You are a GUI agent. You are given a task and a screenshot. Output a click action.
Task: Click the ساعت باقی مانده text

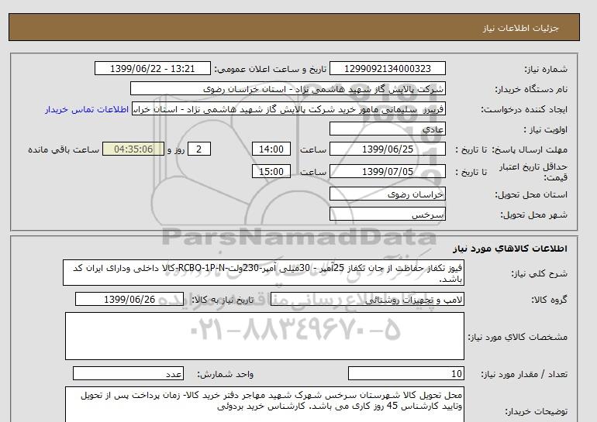point(64,149)
